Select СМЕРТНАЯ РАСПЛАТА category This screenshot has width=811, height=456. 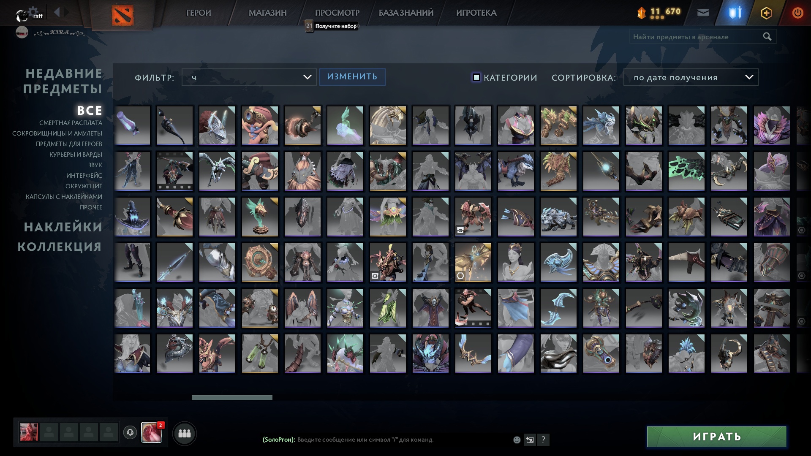pyautogui.click(x=71, y=123)
